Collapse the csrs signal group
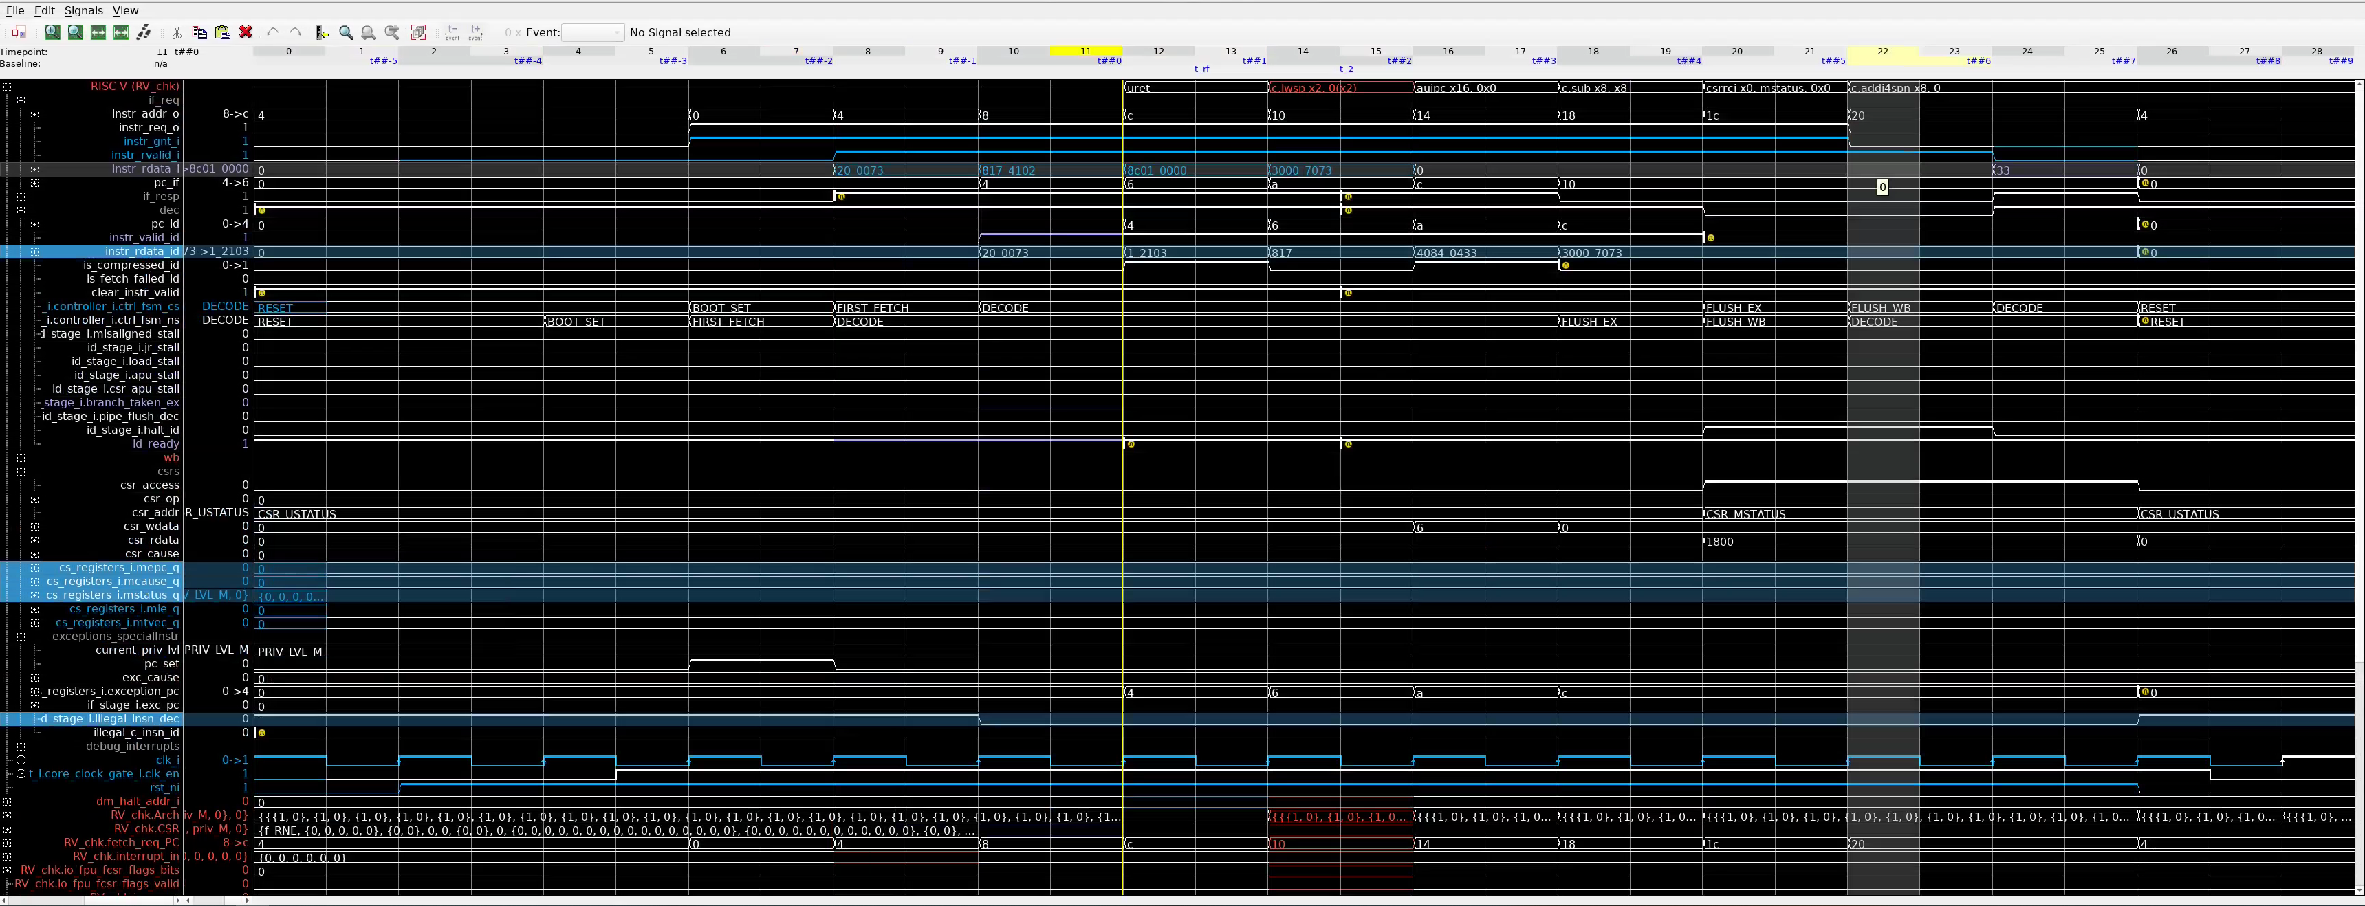The image size is (2365, 906). [x=20, y=472]
